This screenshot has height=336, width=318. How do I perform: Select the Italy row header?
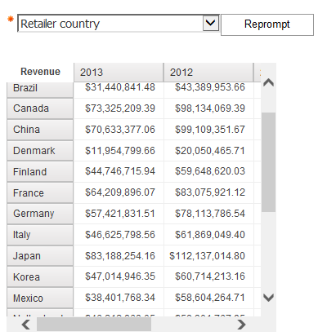click(x=40, y=235)
